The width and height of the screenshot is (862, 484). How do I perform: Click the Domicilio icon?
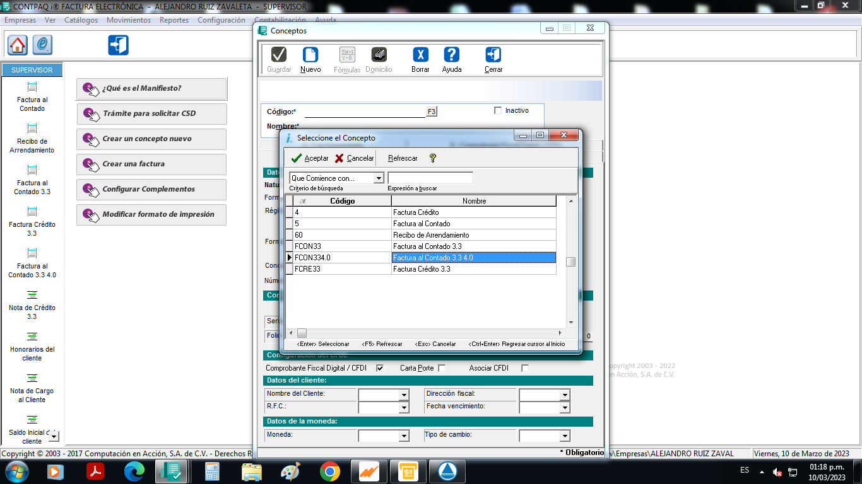pyautogui.click(x=379, y=55)
